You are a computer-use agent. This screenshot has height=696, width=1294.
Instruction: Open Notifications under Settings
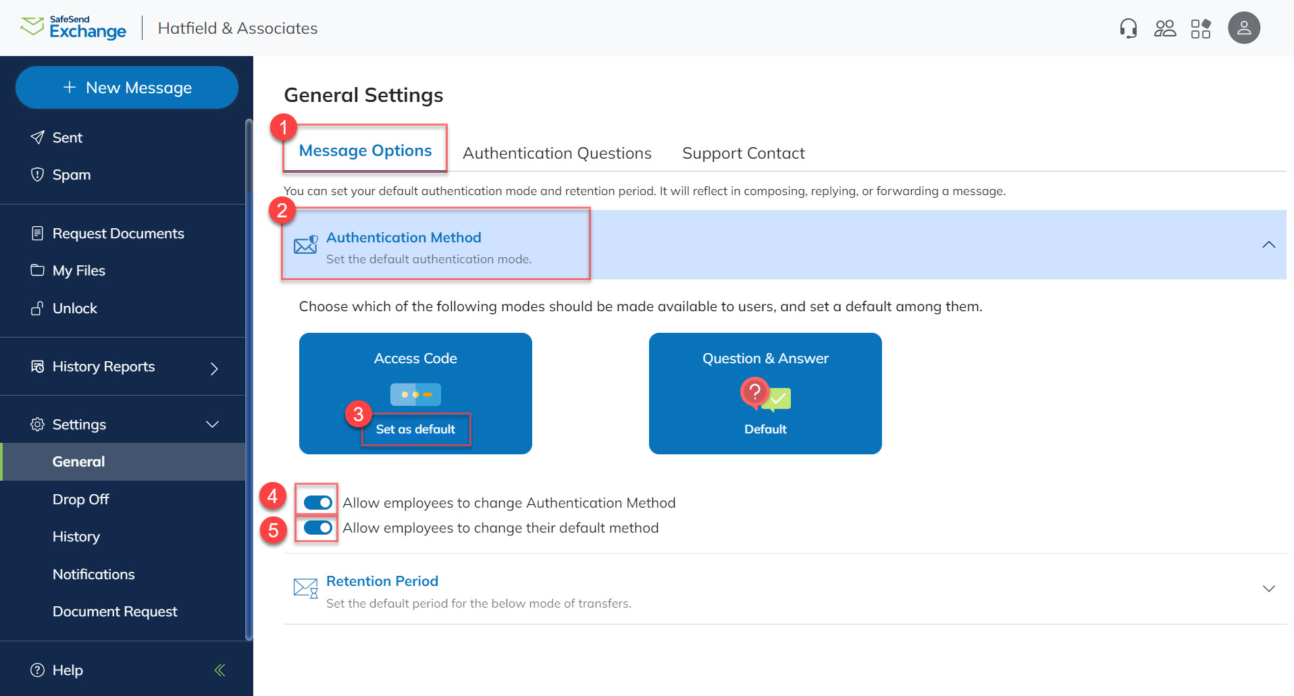coord(93,574)
